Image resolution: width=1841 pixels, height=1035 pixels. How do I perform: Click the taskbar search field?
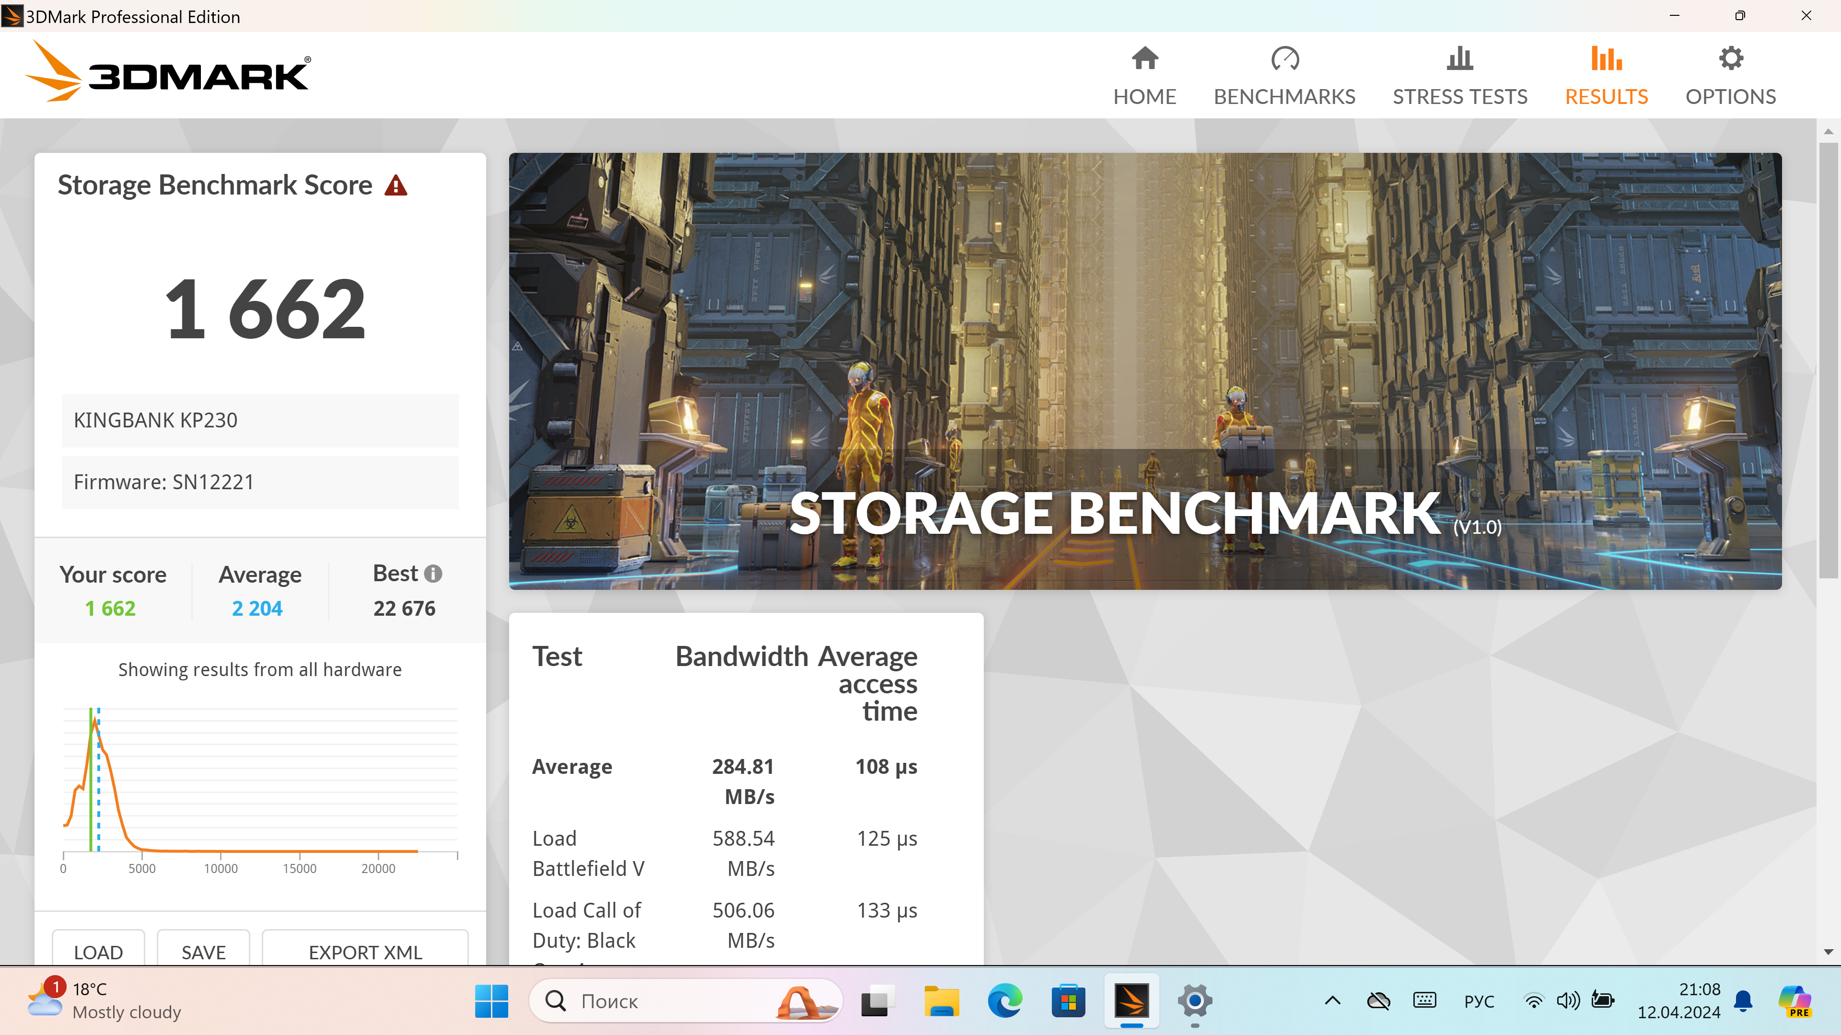[672, 1000]
